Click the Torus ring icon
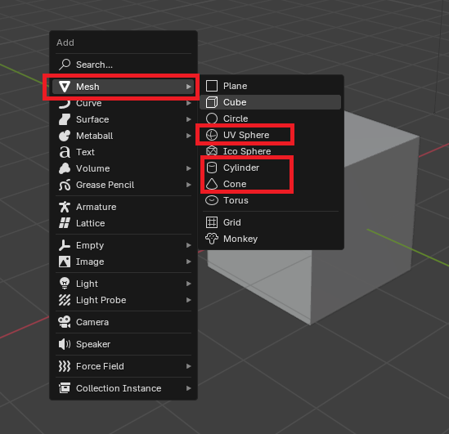Image resolution: width=449 pixels, height=434 pixels. [x=212, y=200]
